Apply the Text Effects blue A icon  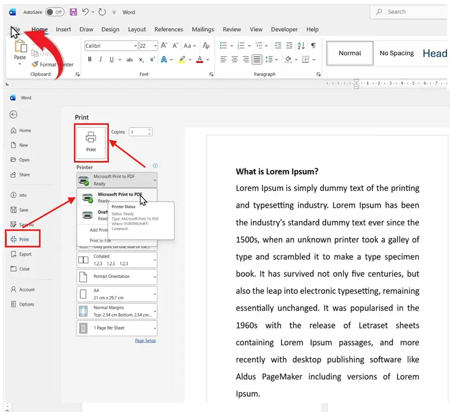[164, 59]
